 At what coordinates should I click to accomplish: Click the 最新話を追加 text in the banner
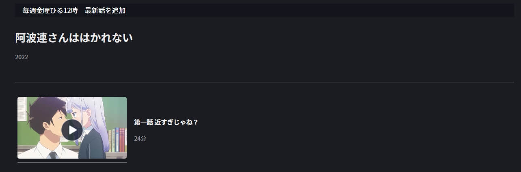(x=105, y=11)
